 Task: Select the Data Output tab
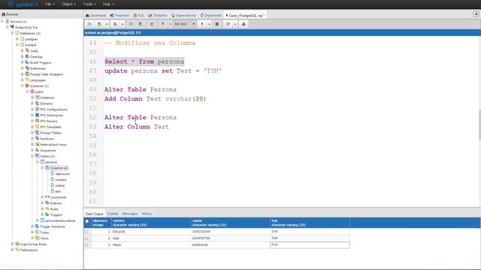(95, 214)
